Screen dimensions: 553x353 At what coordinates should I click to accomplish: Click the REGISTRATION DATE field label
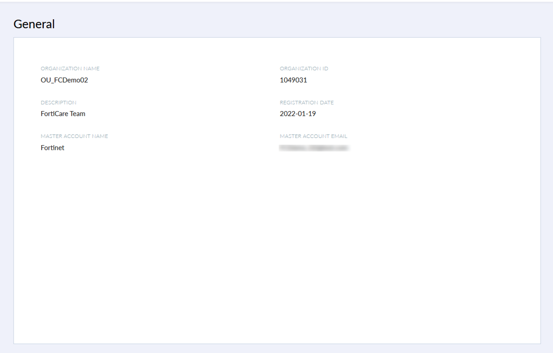307,103
